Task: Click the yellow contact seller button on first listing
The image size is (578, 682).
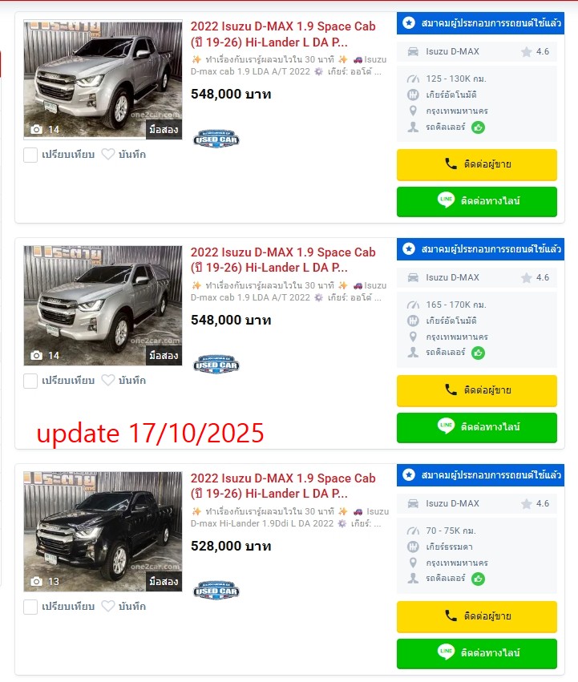Action: pos(477,164)
